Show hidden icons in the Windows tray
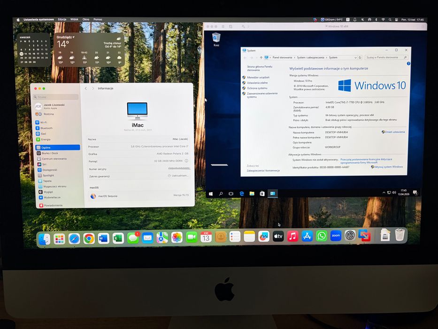The height and width of the screenshot is (329, 438). [384, 193]
